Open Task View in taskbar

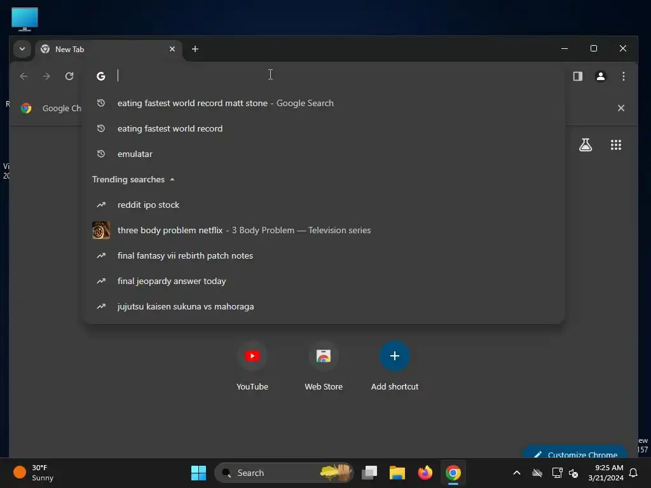point(369,473)
